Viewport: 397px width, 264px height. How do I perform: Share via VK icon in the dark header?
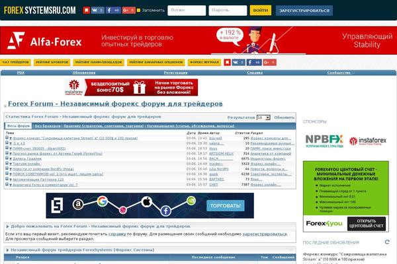pos(97,11)
